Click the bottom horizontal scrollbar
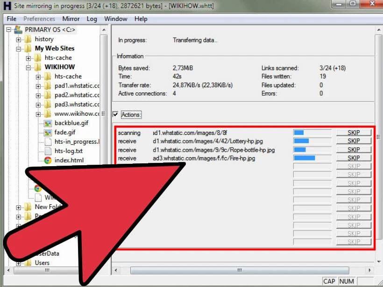 click(x=239, y=270)
